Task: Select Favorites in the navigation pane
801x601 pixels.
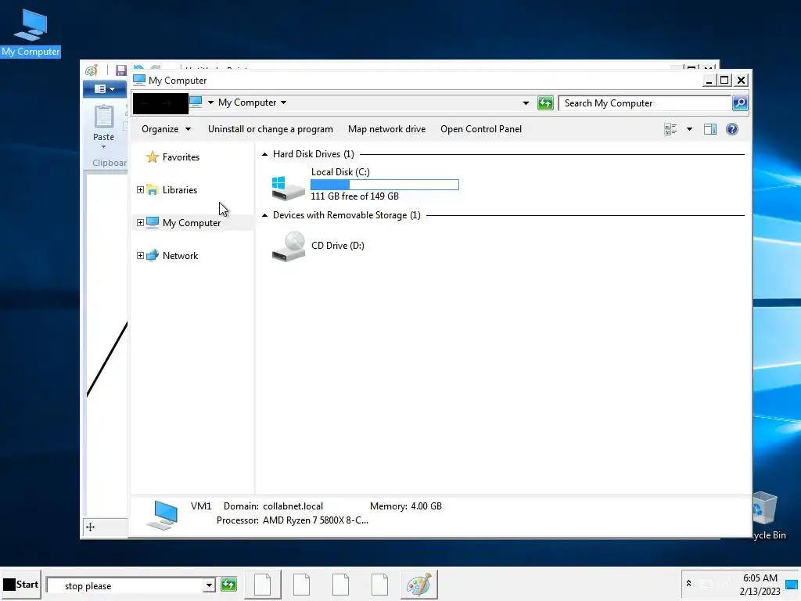Action: click(x=181, y=157)
